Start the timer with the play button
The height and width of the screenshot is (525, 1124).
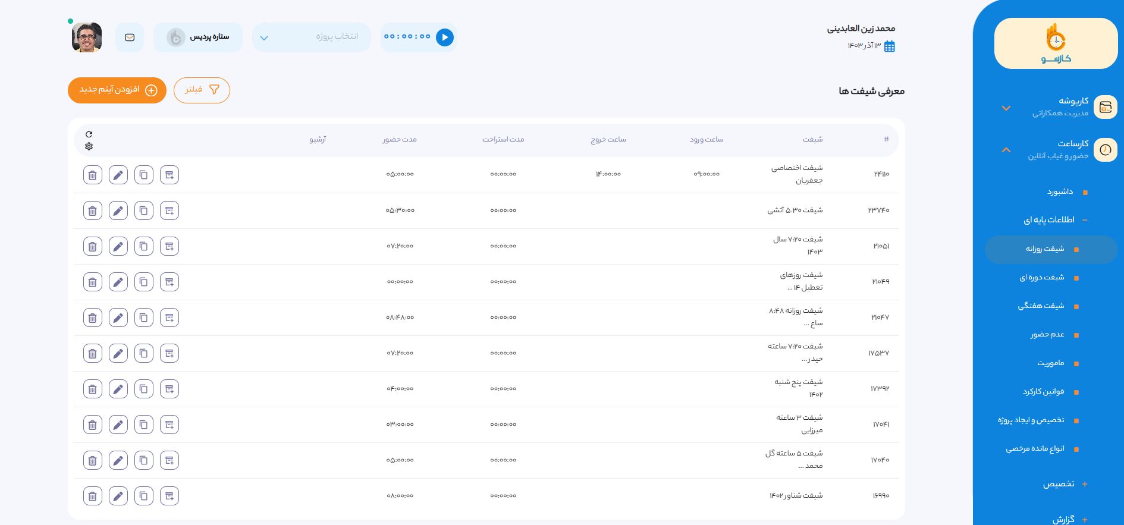click(x=444, y=37)
